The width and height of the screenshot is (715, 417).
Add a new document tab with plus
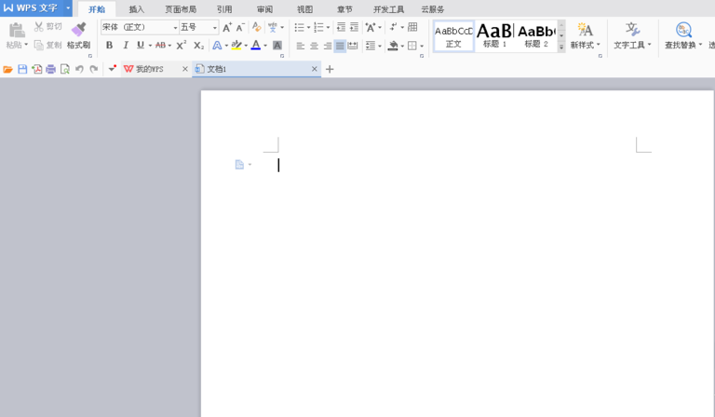pyautogui.click(x=330, y=69)
